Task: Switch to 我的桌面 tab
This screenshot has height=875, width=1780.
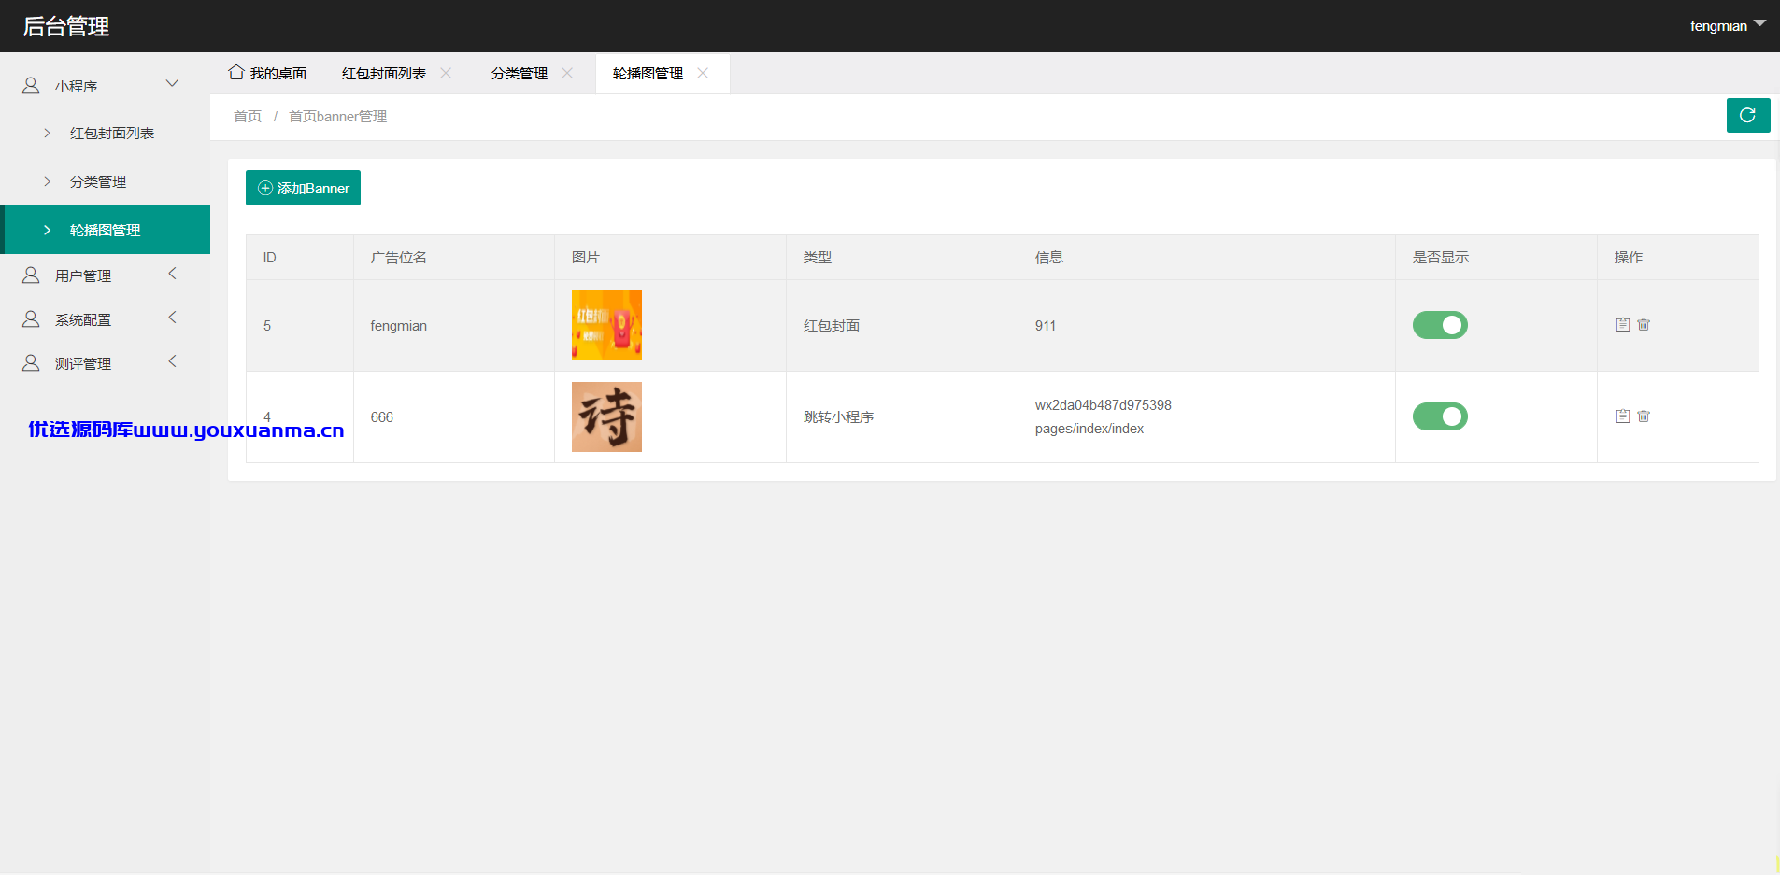Action: click(268, 73)
